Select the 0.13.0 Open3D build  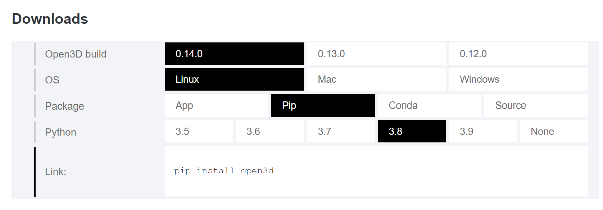[x=375, y=54]
